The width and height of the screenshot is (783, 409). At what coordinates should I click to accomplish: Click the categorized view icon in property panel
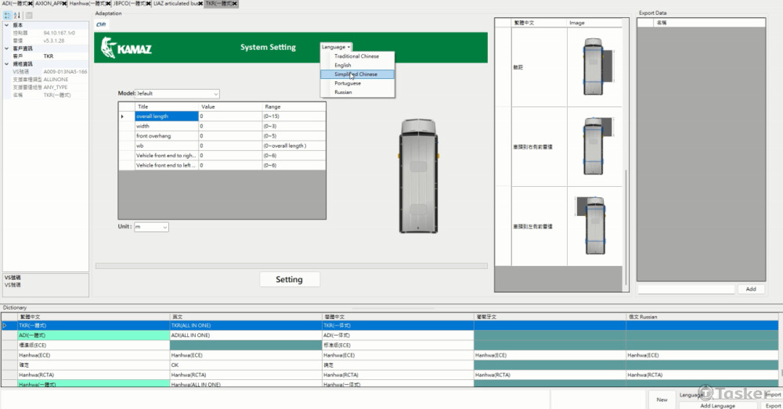pyautogui.click(x=7, y=16)
